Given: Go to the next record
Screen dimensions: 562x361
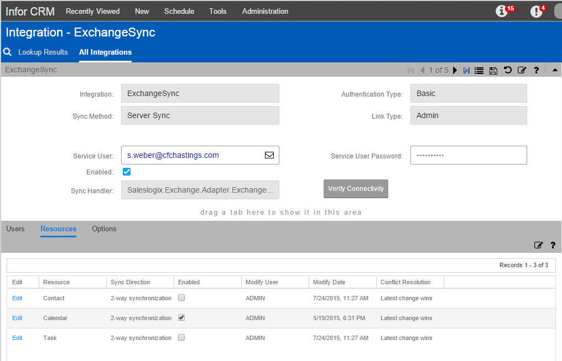Looking at the screenshot, I should (455, 71).
